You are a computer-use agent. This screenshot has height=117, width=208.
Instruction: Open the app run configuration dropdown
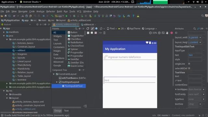(x=59, y=16)
